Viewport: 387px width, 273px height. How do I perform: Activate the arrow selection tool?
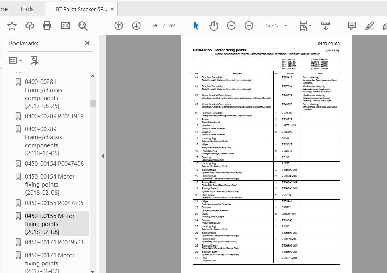coord(196,26)
